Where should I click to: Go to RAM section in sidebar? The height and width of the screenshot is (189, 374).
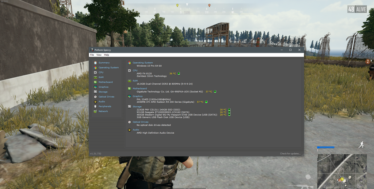click(x=101, y=77)
